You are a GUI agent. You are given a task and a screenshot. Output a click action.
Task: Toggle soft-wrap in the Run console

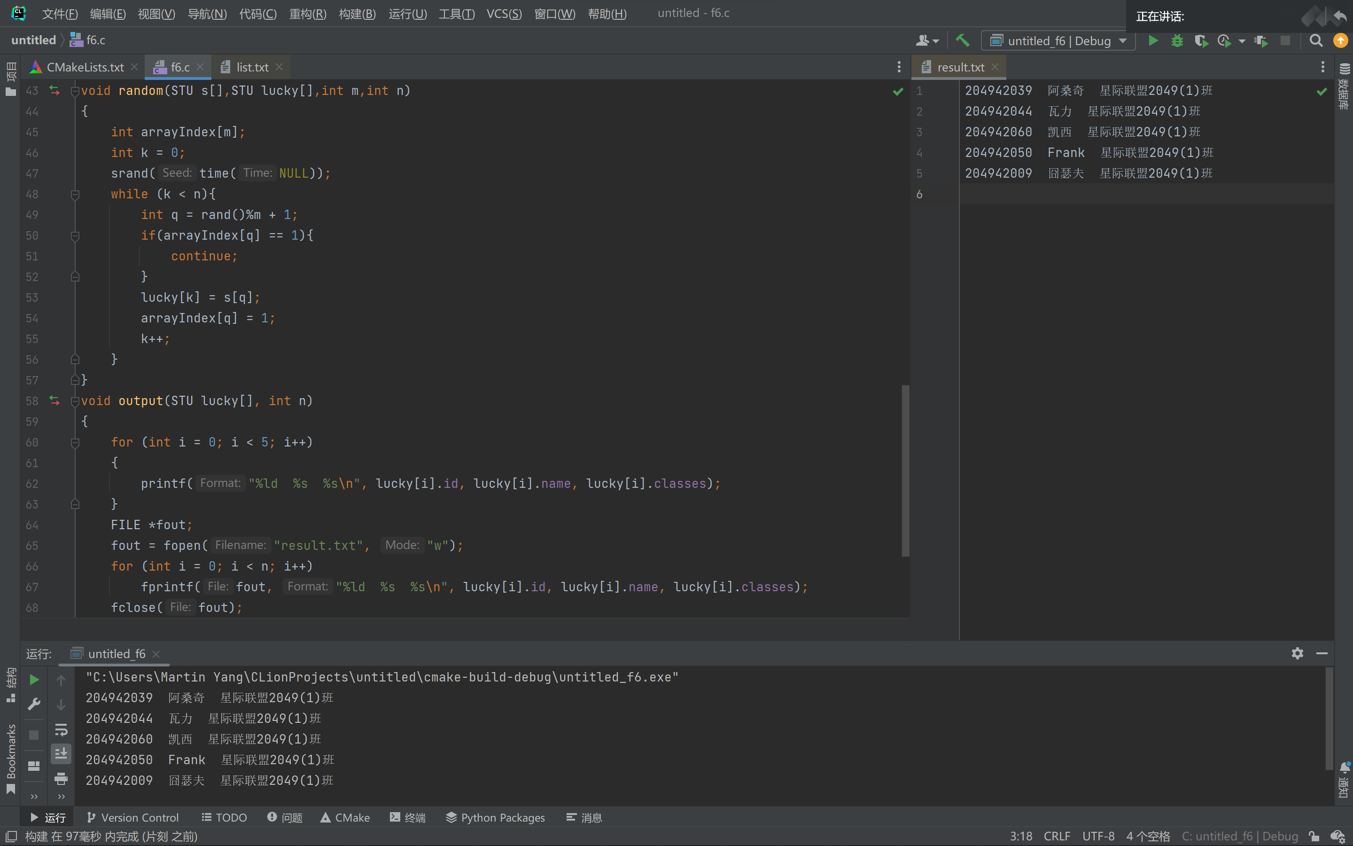click(61, 729)
